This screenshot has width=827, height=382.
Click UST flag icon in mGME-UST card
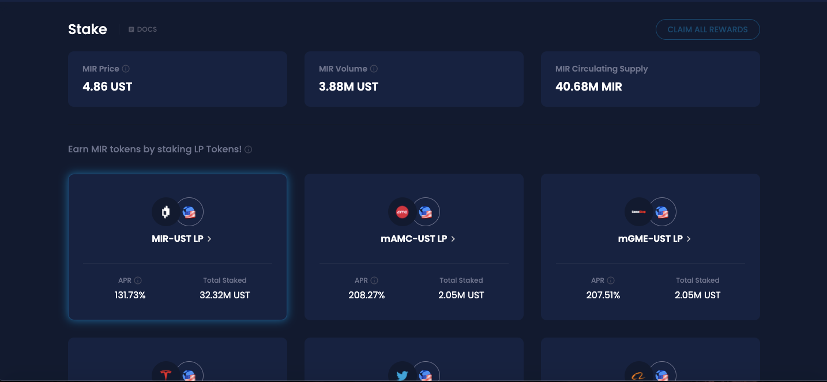(662, 212)
